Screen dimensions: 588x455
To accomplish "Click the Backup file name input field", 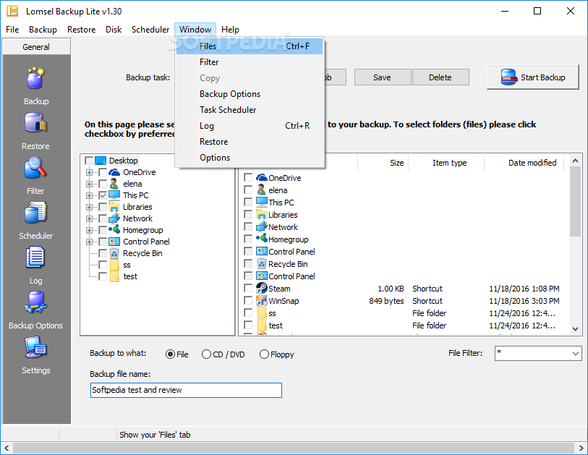I will click(x=186, y=390).
